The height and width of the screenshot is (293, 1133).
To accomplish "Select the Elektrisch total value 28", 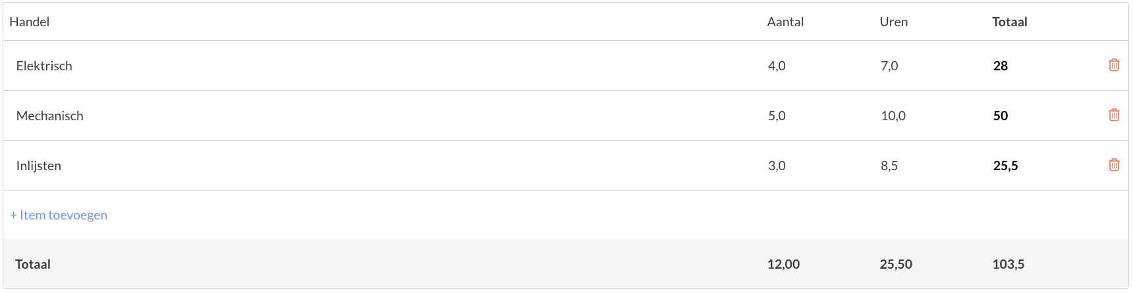I will [x=1001, y=66].
